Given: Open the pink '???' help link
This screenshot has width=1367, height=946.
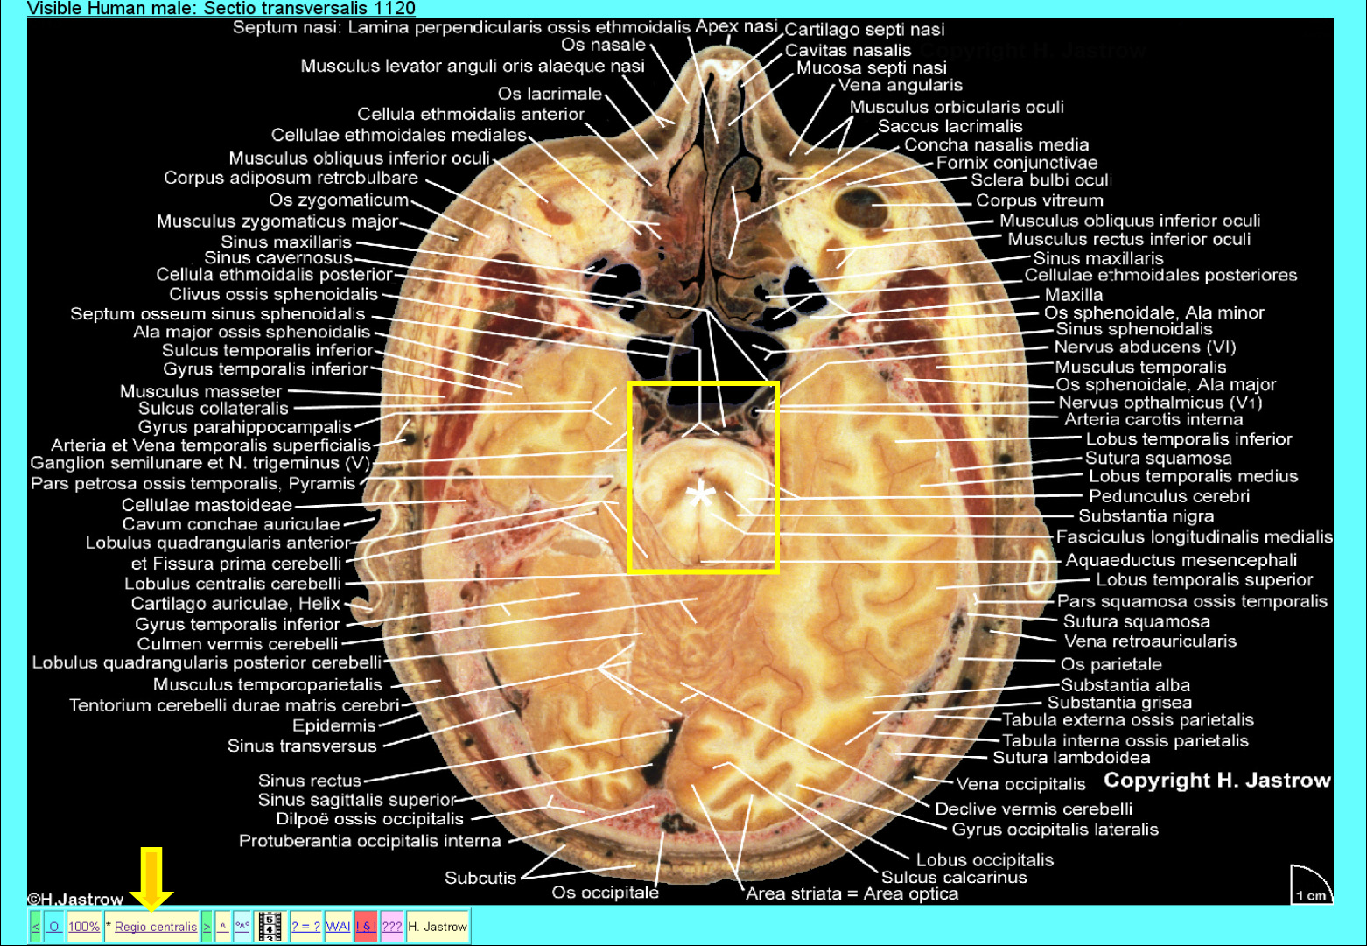Looking at the screenshot, I should pyautogui.click(x=391, y=927).
